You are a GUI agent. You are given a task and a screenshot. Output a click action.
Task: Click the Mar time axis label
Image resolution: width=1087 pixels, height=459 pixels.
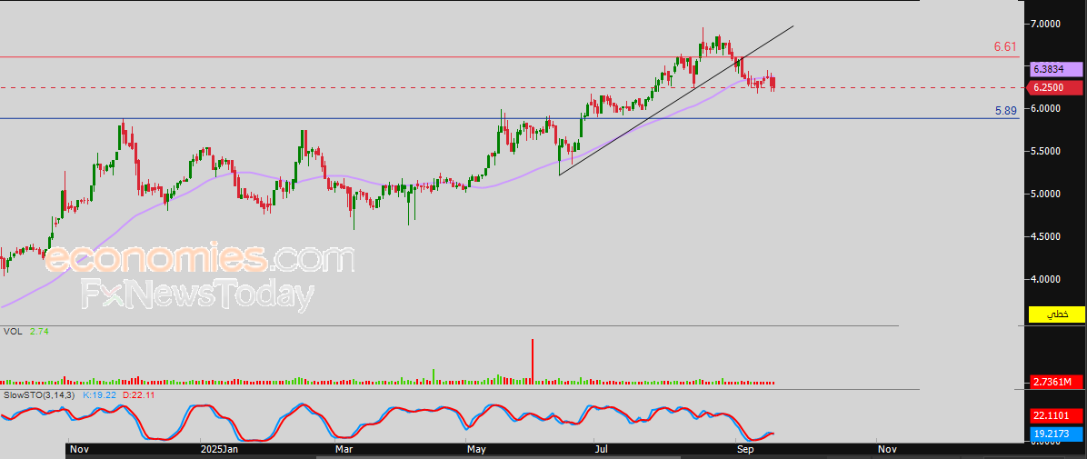(x=345, y=451)
